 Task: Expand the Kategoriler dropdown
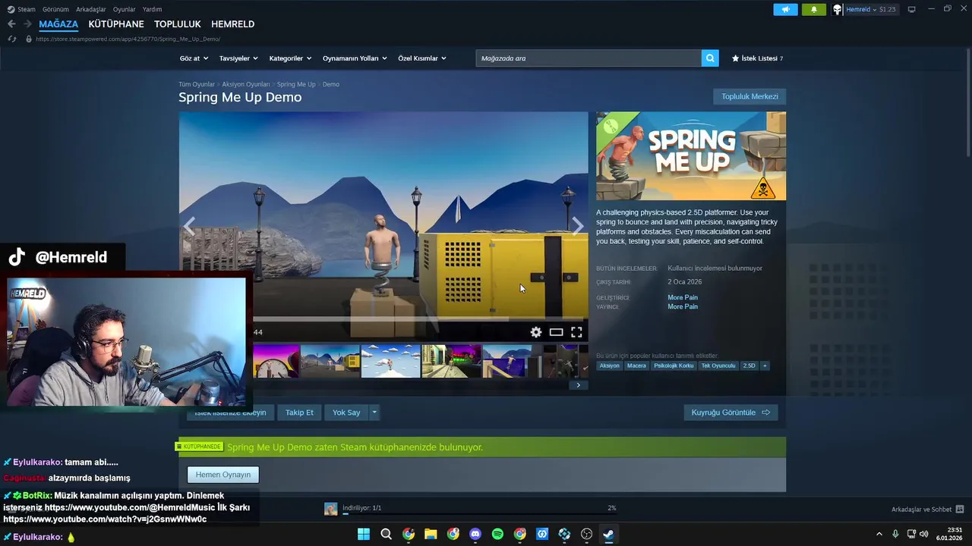(290, 58)
